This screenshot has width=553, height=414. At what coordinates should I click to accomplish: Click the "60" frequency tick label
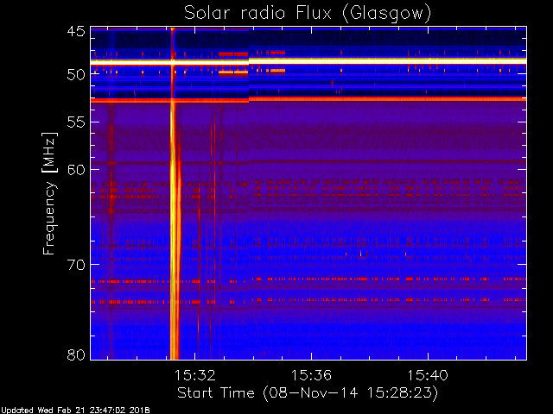(x=76, y=169)
